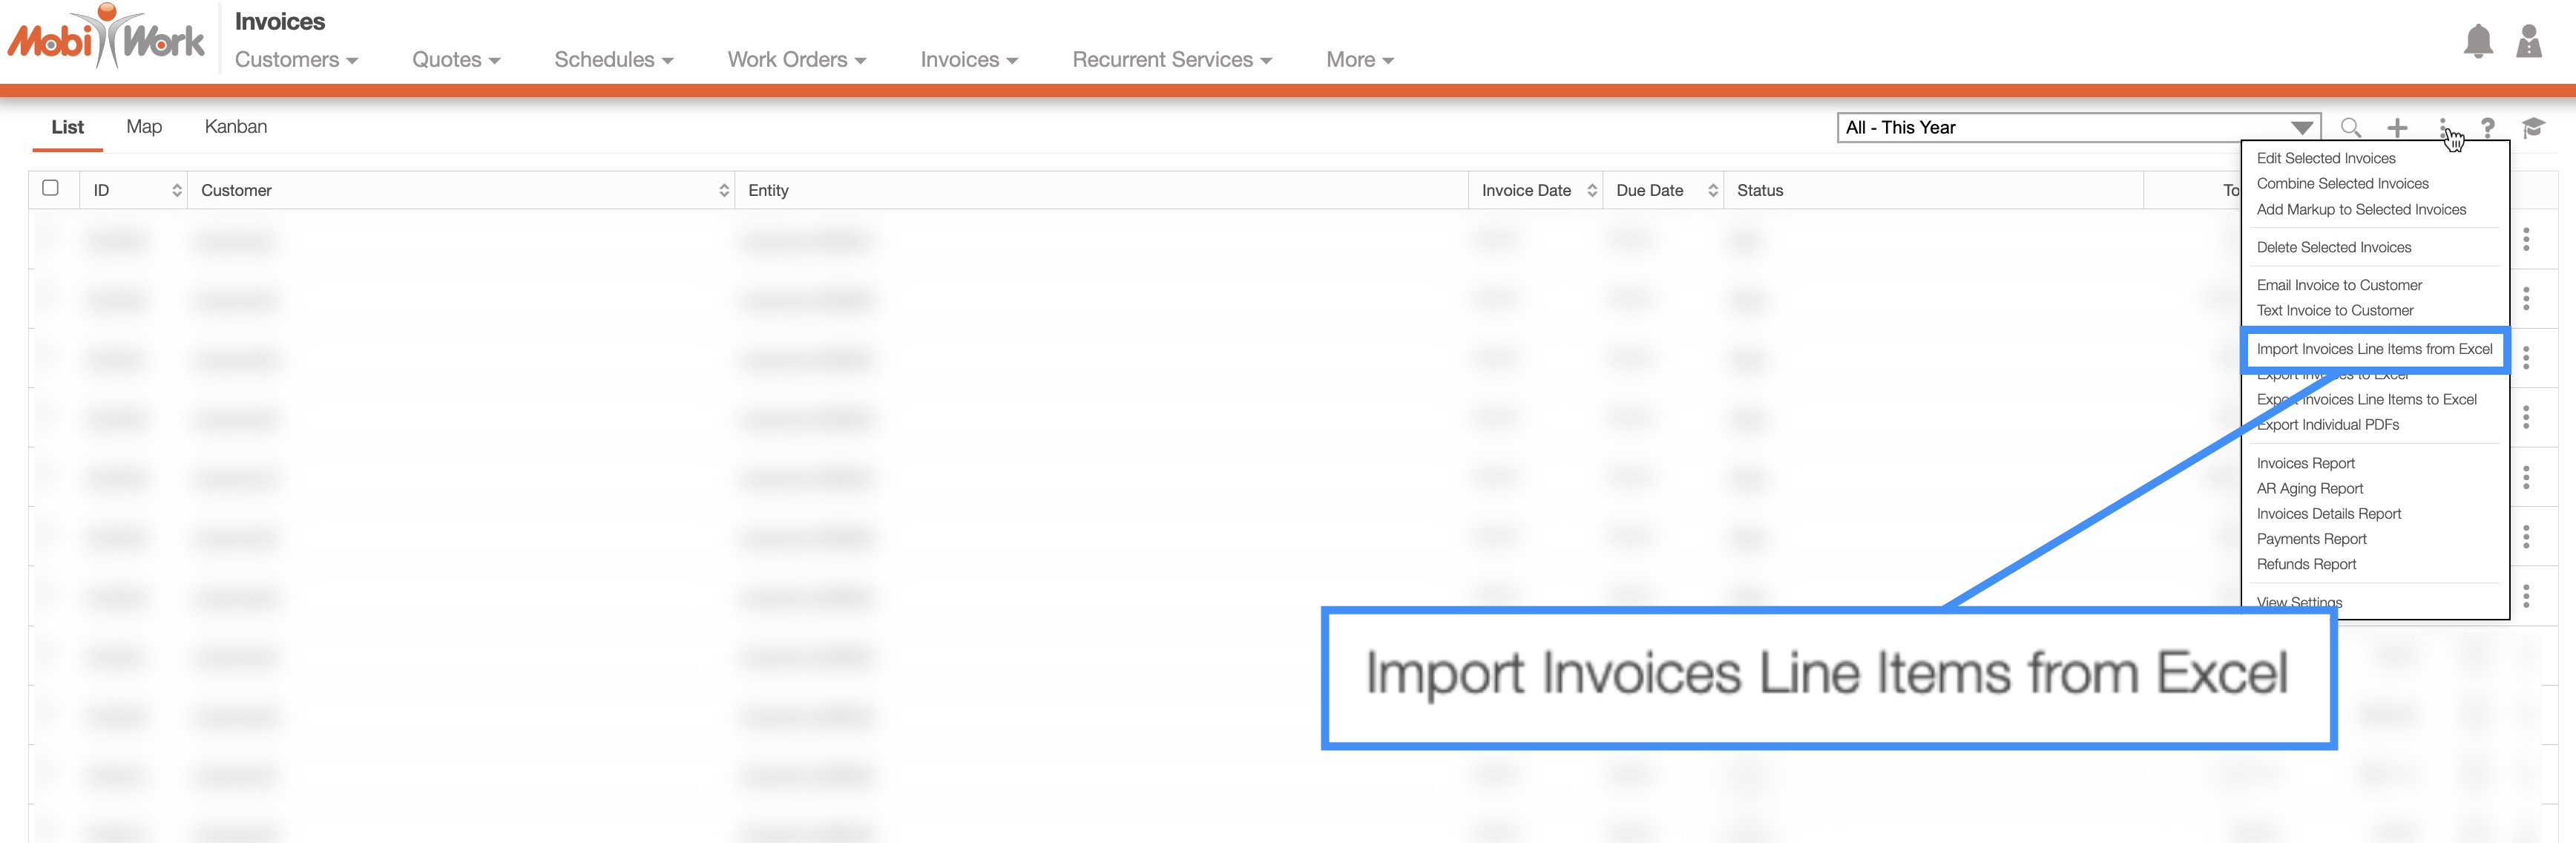Choose Delete Selected Invoices option
This screenshot has height=843, width=2576.
[x=2333, y=247]
